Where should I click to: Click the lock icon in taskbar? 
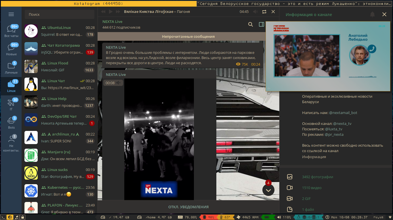pos(22,217)
